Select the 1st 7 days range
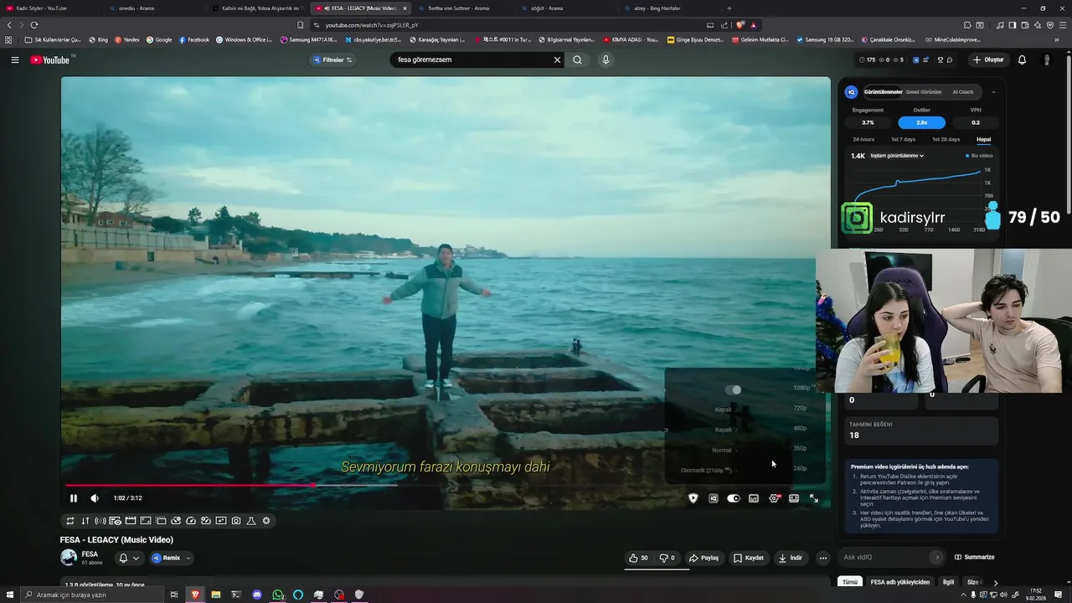The width and height of the screenshot is (1072, 603). [903, 139]
